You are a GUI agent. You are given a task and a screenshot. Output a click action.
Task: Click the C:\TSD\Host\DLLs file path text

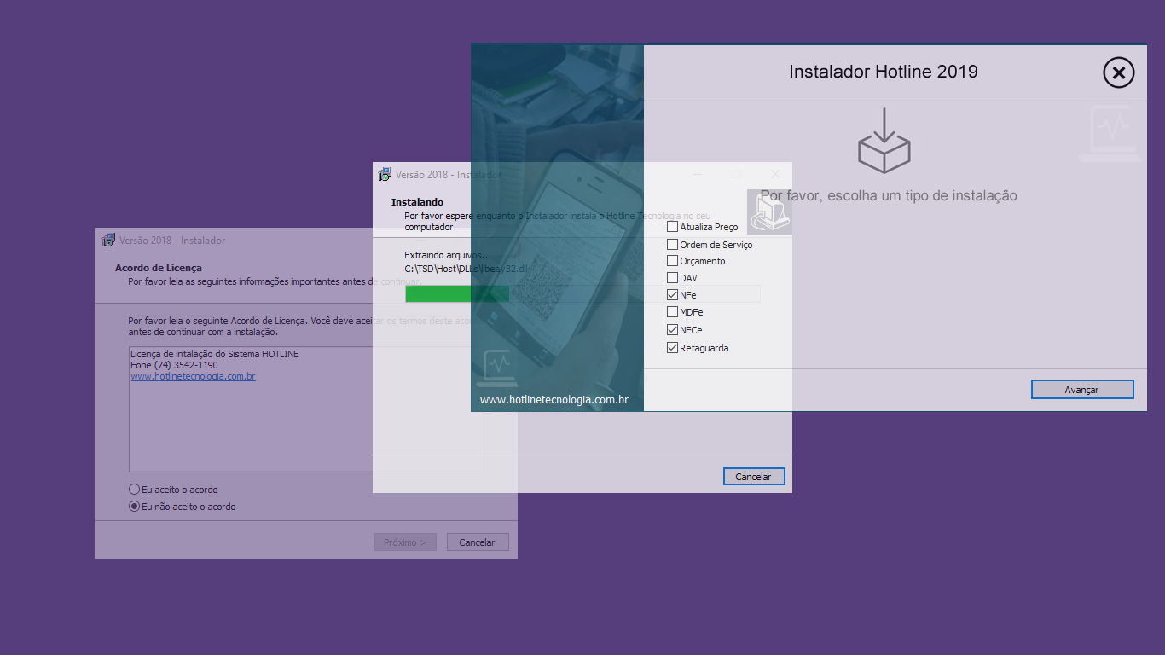467,269
